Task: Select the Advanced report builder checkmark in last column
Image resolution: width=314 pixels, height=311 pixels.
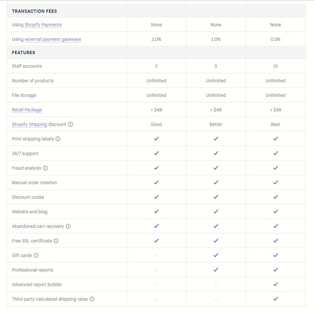Action: point(275,284)
